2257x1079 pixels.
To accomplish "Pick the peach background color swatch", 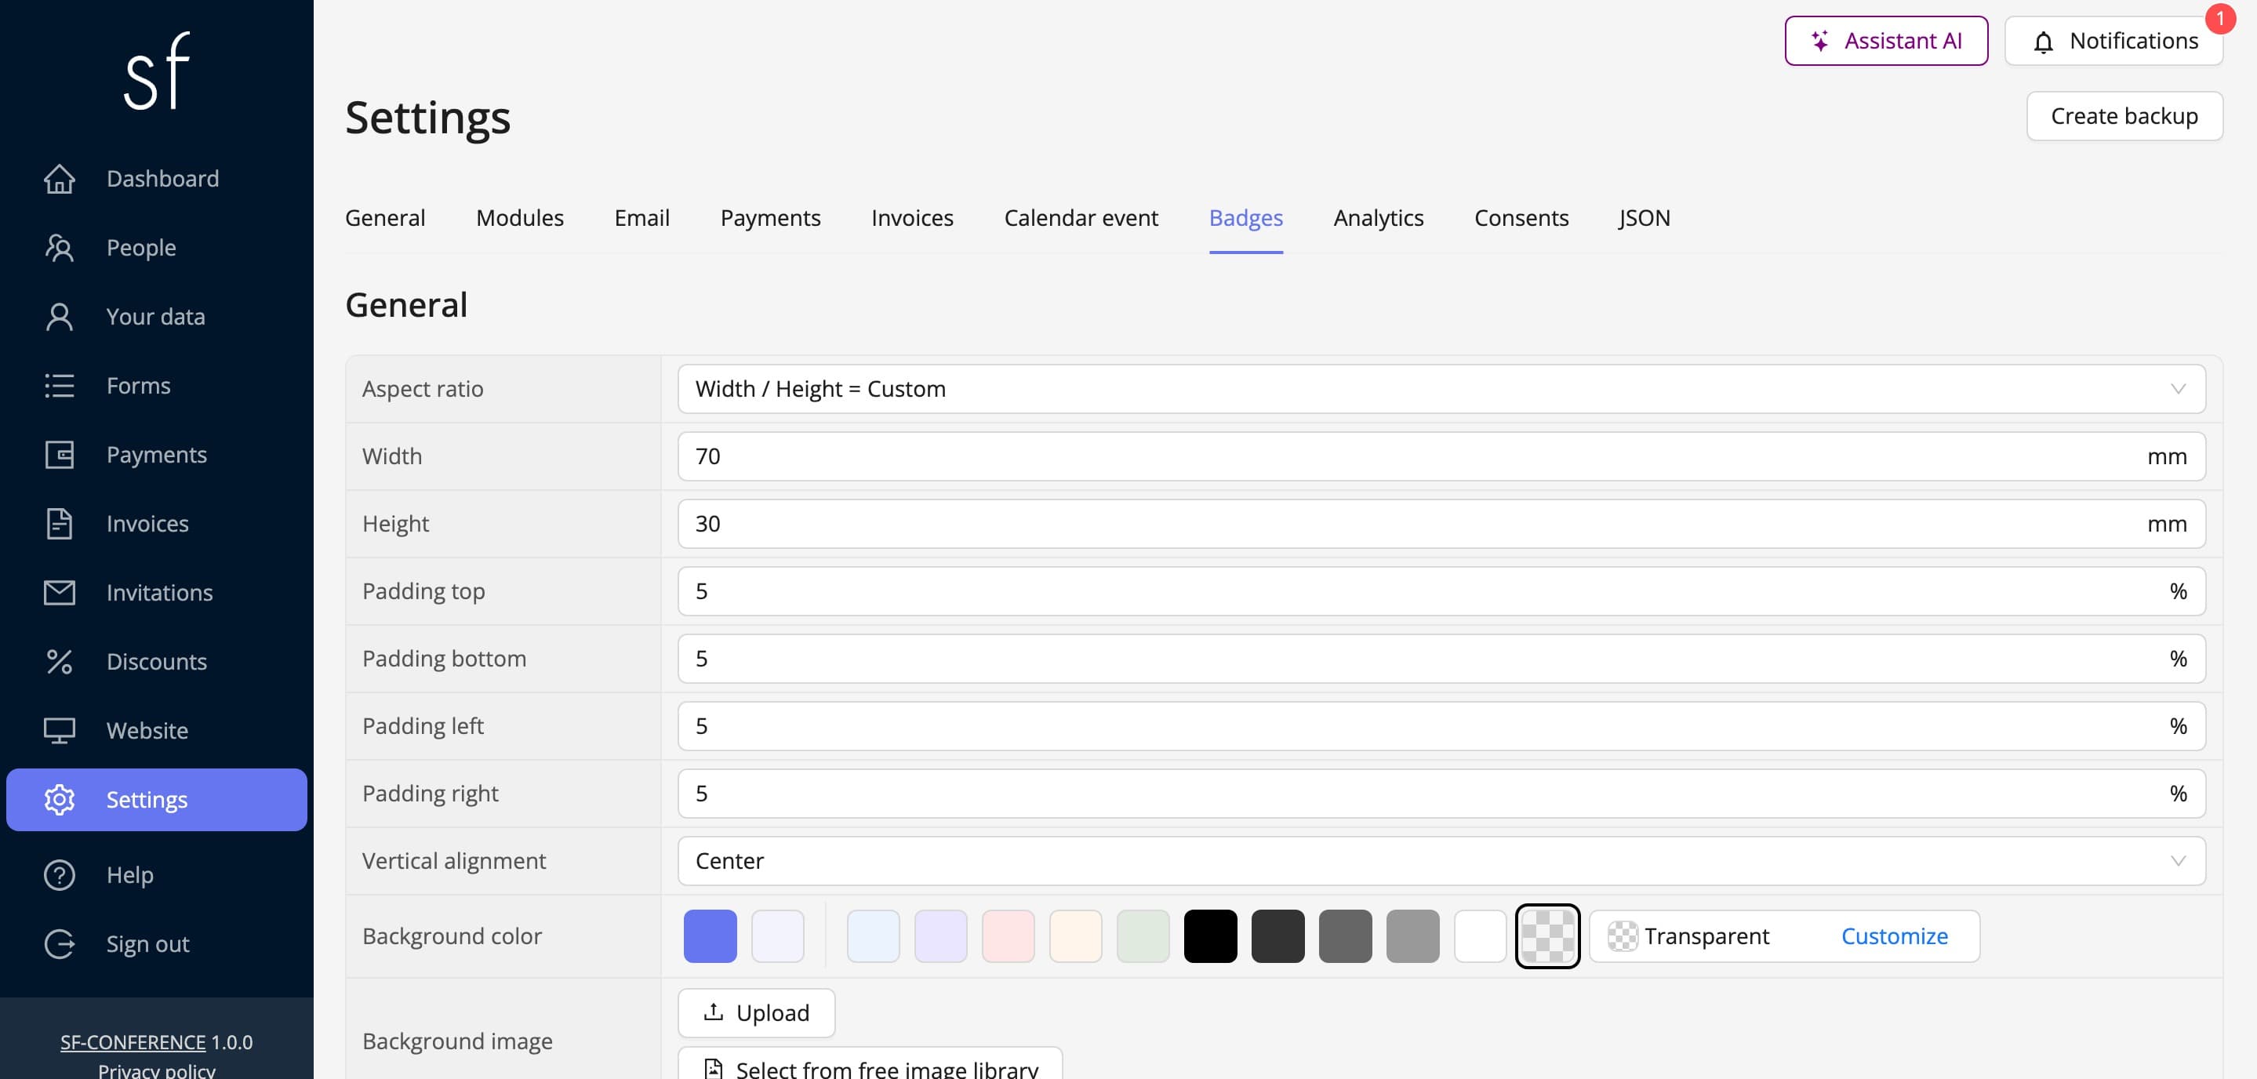I will point(1075,936).
